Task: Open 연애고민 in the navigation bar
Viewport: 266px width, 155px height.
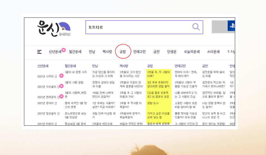Action: (x=139, y=52)
